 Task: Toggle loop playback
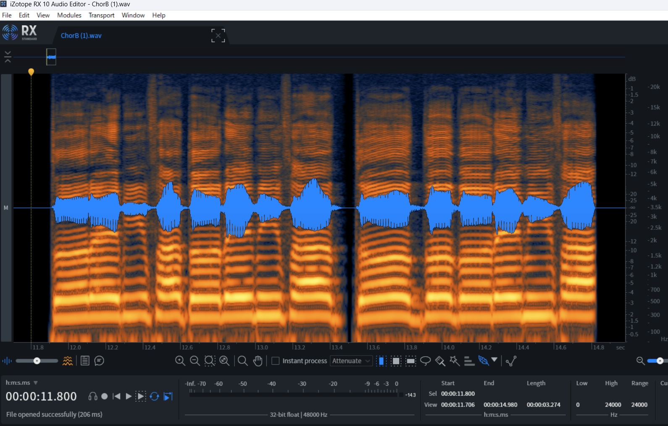[x=154, y=396]
